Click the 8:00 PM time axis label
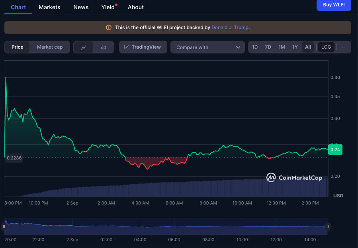 tap(13, 203)
